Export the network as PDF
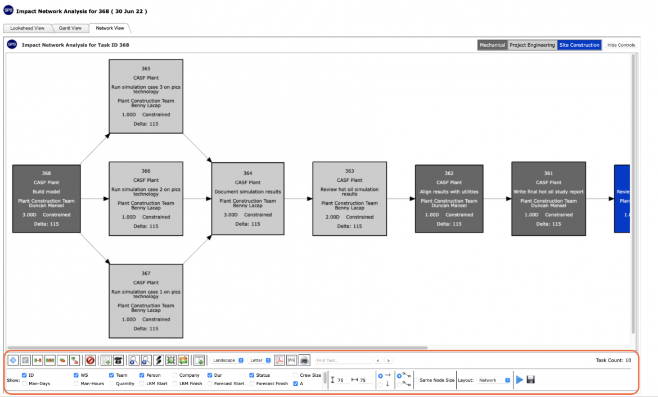 click(x=280, y=360)
